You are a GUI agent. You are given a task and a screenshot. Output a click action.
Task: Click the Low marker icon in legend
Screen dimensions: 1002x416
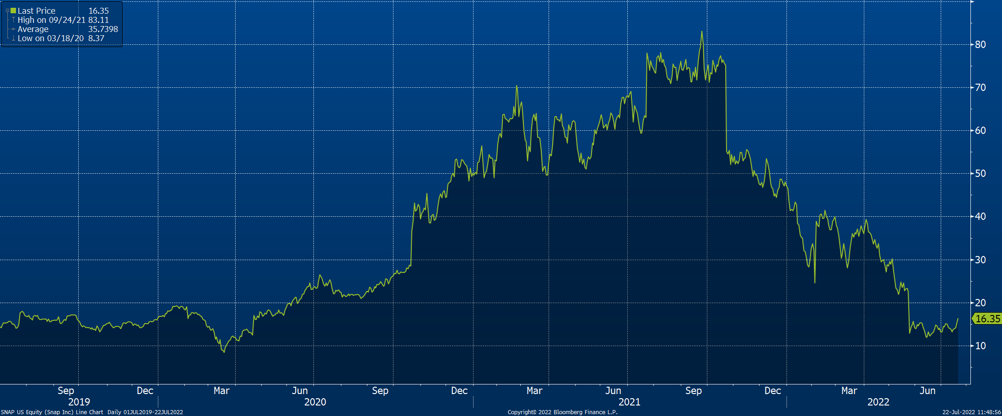pyautogui.click(x=13, y=38)
